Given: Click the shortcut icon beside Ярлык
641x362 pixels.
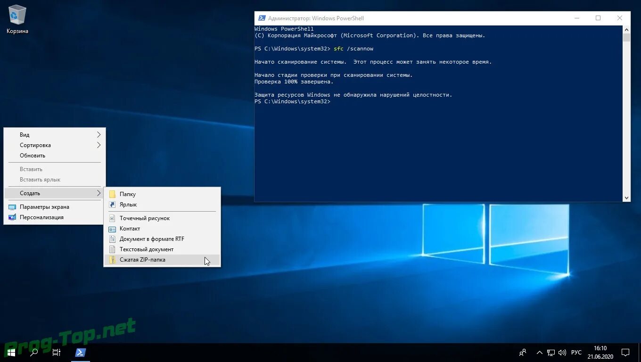Looking at the screenshot, I should point(112,205).
